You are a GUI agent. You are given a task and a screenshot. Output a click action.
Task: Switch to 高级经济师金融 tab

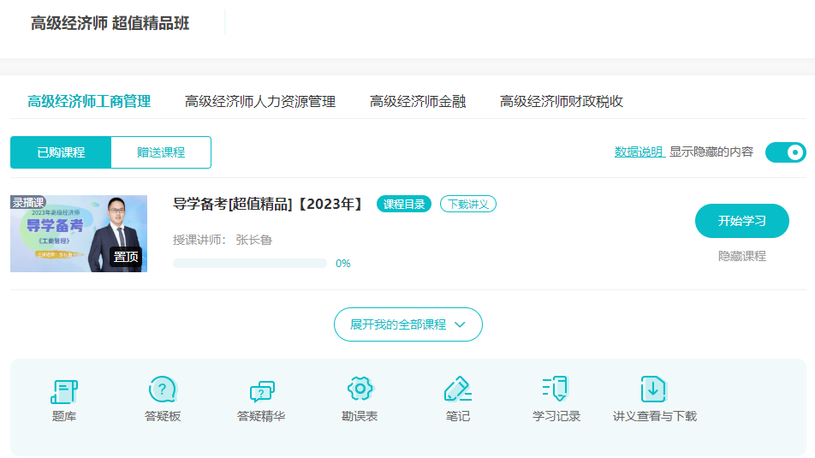418,101
